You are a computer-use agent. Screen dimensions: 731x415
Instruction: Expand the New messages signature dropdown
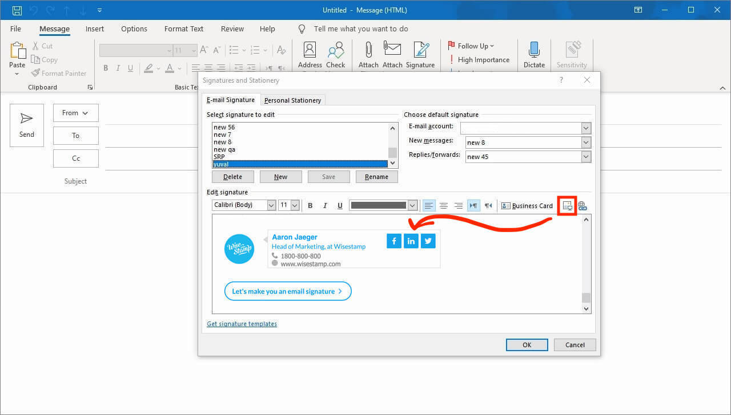point(586,143)
